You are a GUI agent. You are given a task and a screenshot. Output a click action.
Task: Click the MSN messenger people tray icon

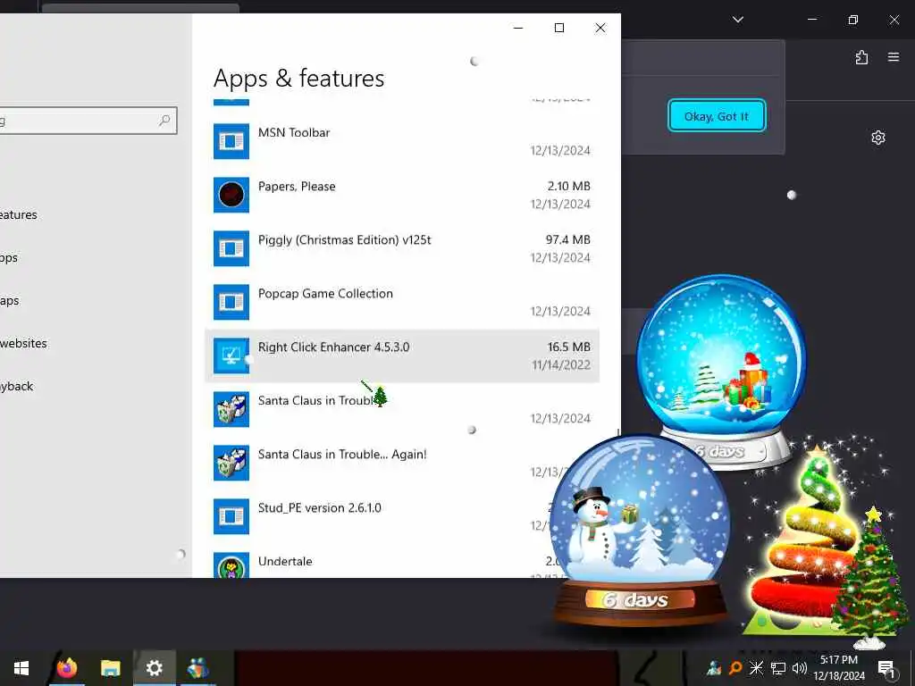click(x=714, y=668)
